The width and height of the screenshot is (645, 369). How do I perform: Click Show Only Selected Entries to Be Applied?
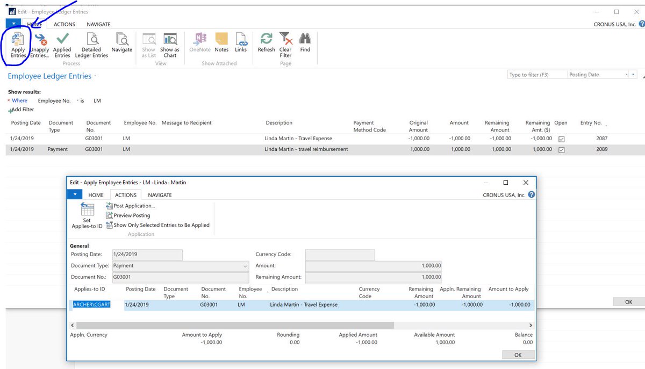point(158,225)
